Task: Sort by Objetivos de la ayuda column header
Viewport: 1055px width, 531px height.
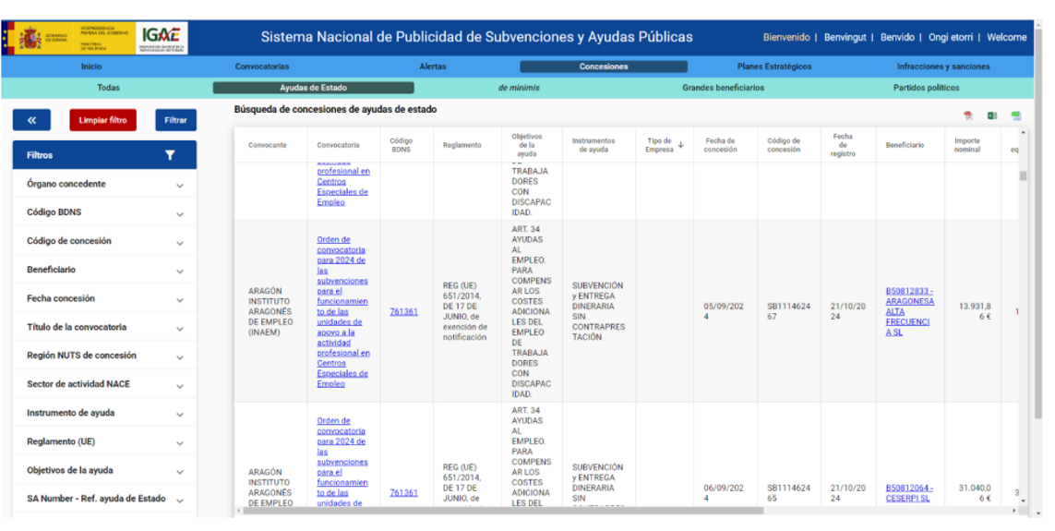Action: [527, 145]
